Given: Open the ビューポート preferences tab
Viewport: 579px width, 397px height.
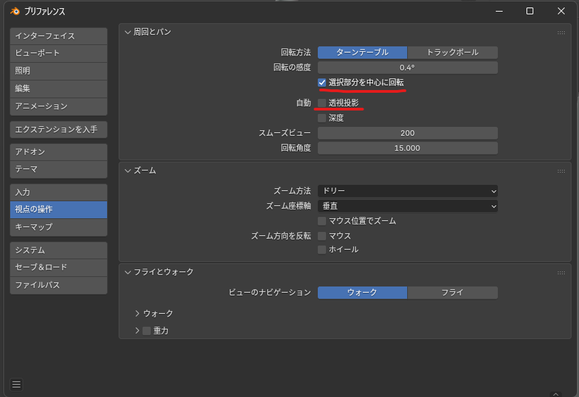Looking at the screenshot, I should [59, 53].
